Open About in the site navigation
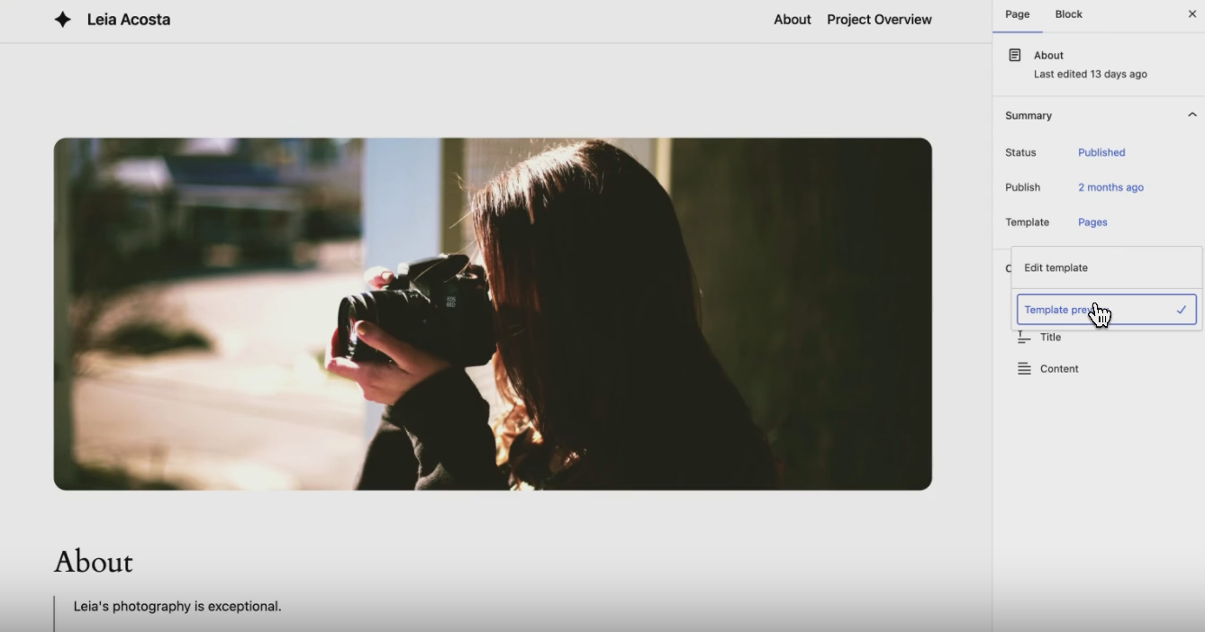Viewport: 1205px width, 632px height. (x=792, y=19)
